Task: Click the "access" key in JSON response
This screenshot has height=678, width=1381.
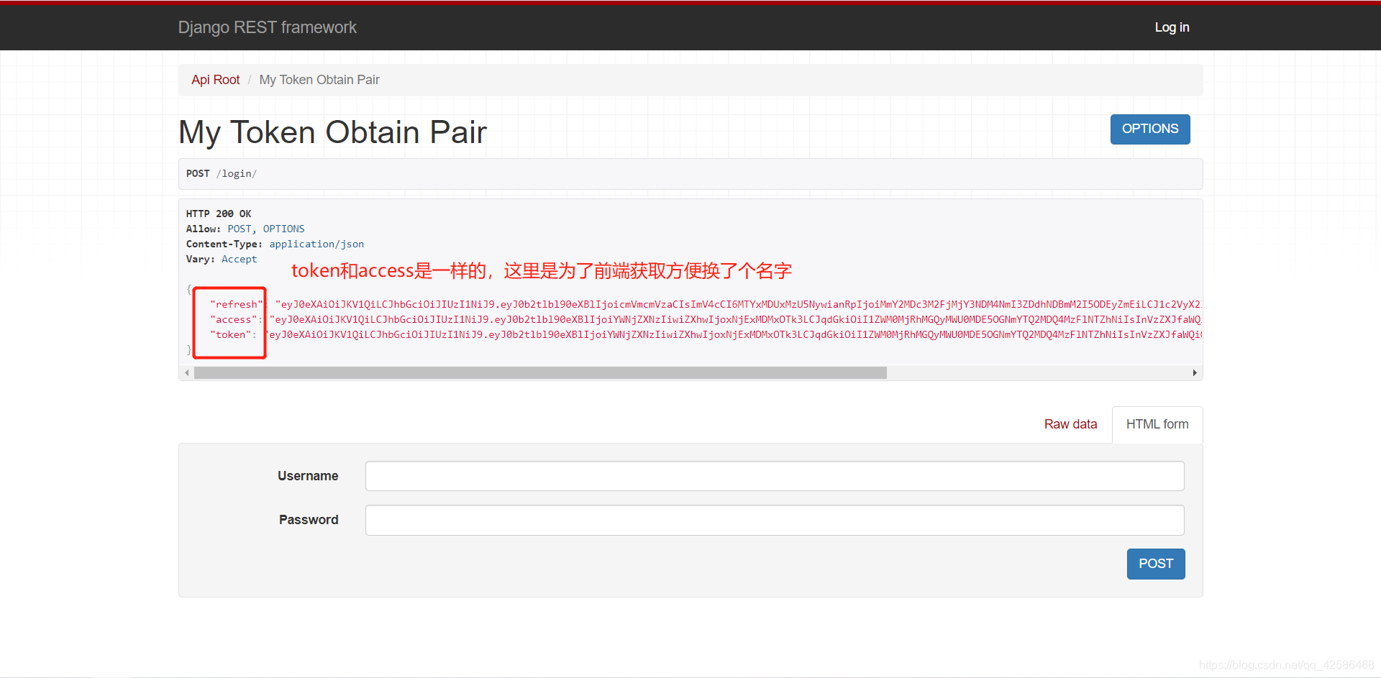Action: click(x=234, y=319)
